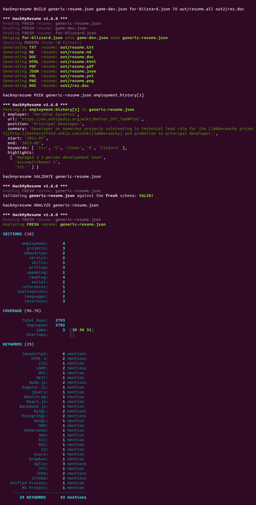Viewport: 256px width, 505px height.
Task: Click the 'MS Project:' keyword row
Action: (x=53, y=488)
